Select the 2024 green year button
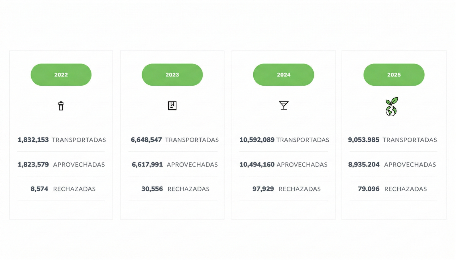The width and height of the screenshot is (456, 260). pyautogui.click(x=284, y=75)
